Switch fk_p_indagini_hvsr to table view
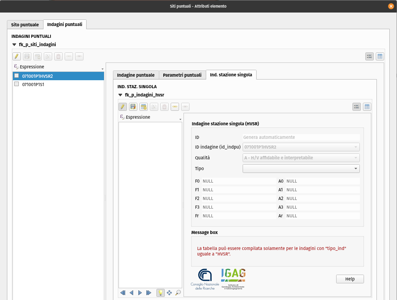The image size is (397, 300). 367,107
